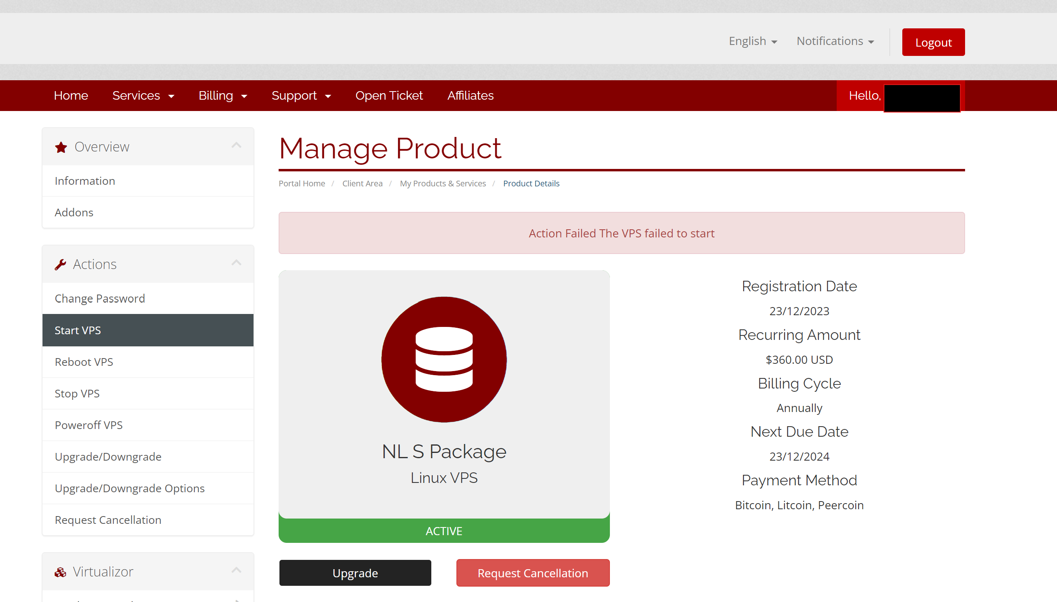Click Stop VPS action
Image resolution: width=1057 pixels, height=602 pixels.
pos(148,394)
